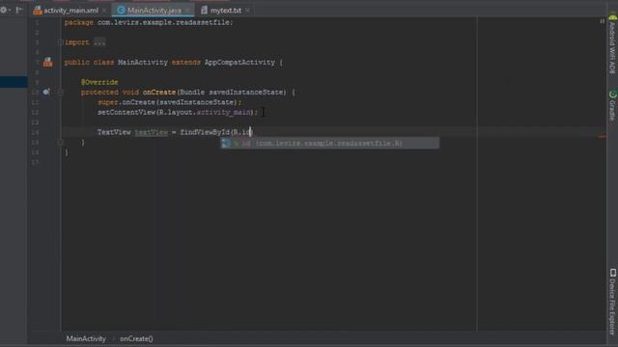
Task: Open the Device File Explorer tool window
Action: click(612, 302)
